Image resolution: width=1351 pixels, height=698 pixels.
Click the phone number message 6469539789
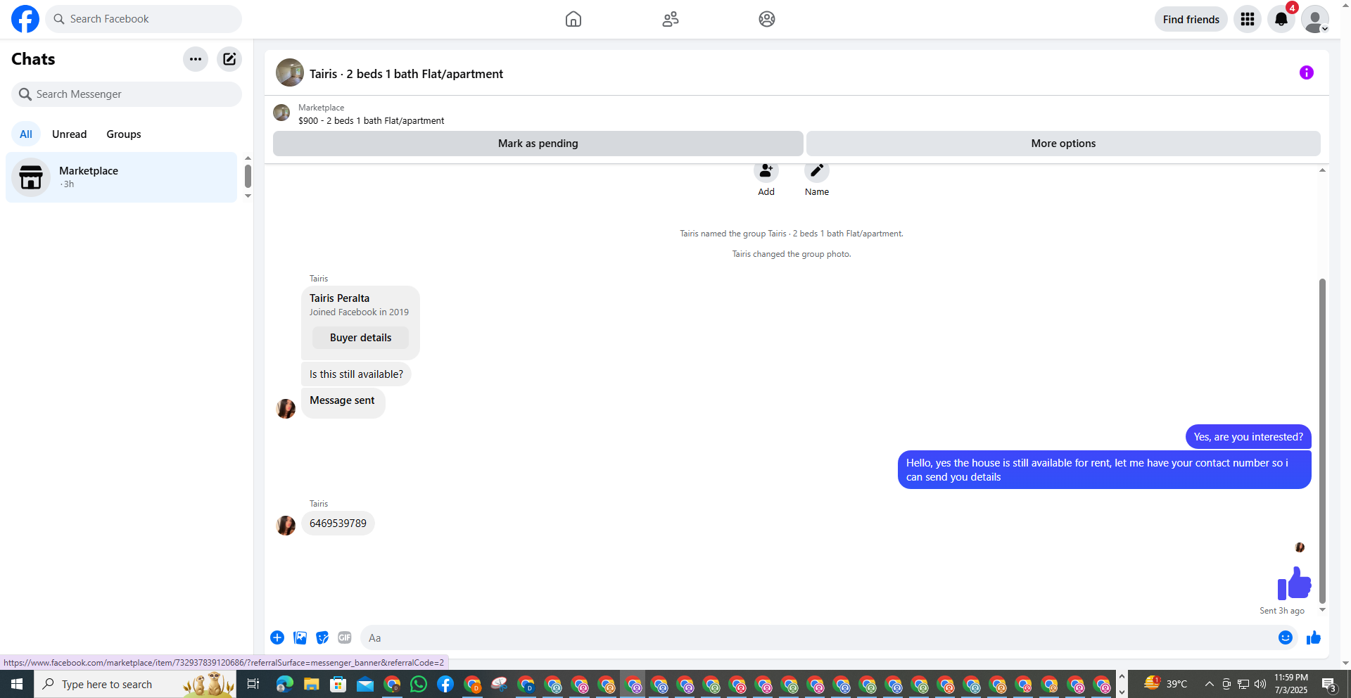point(338,523)
